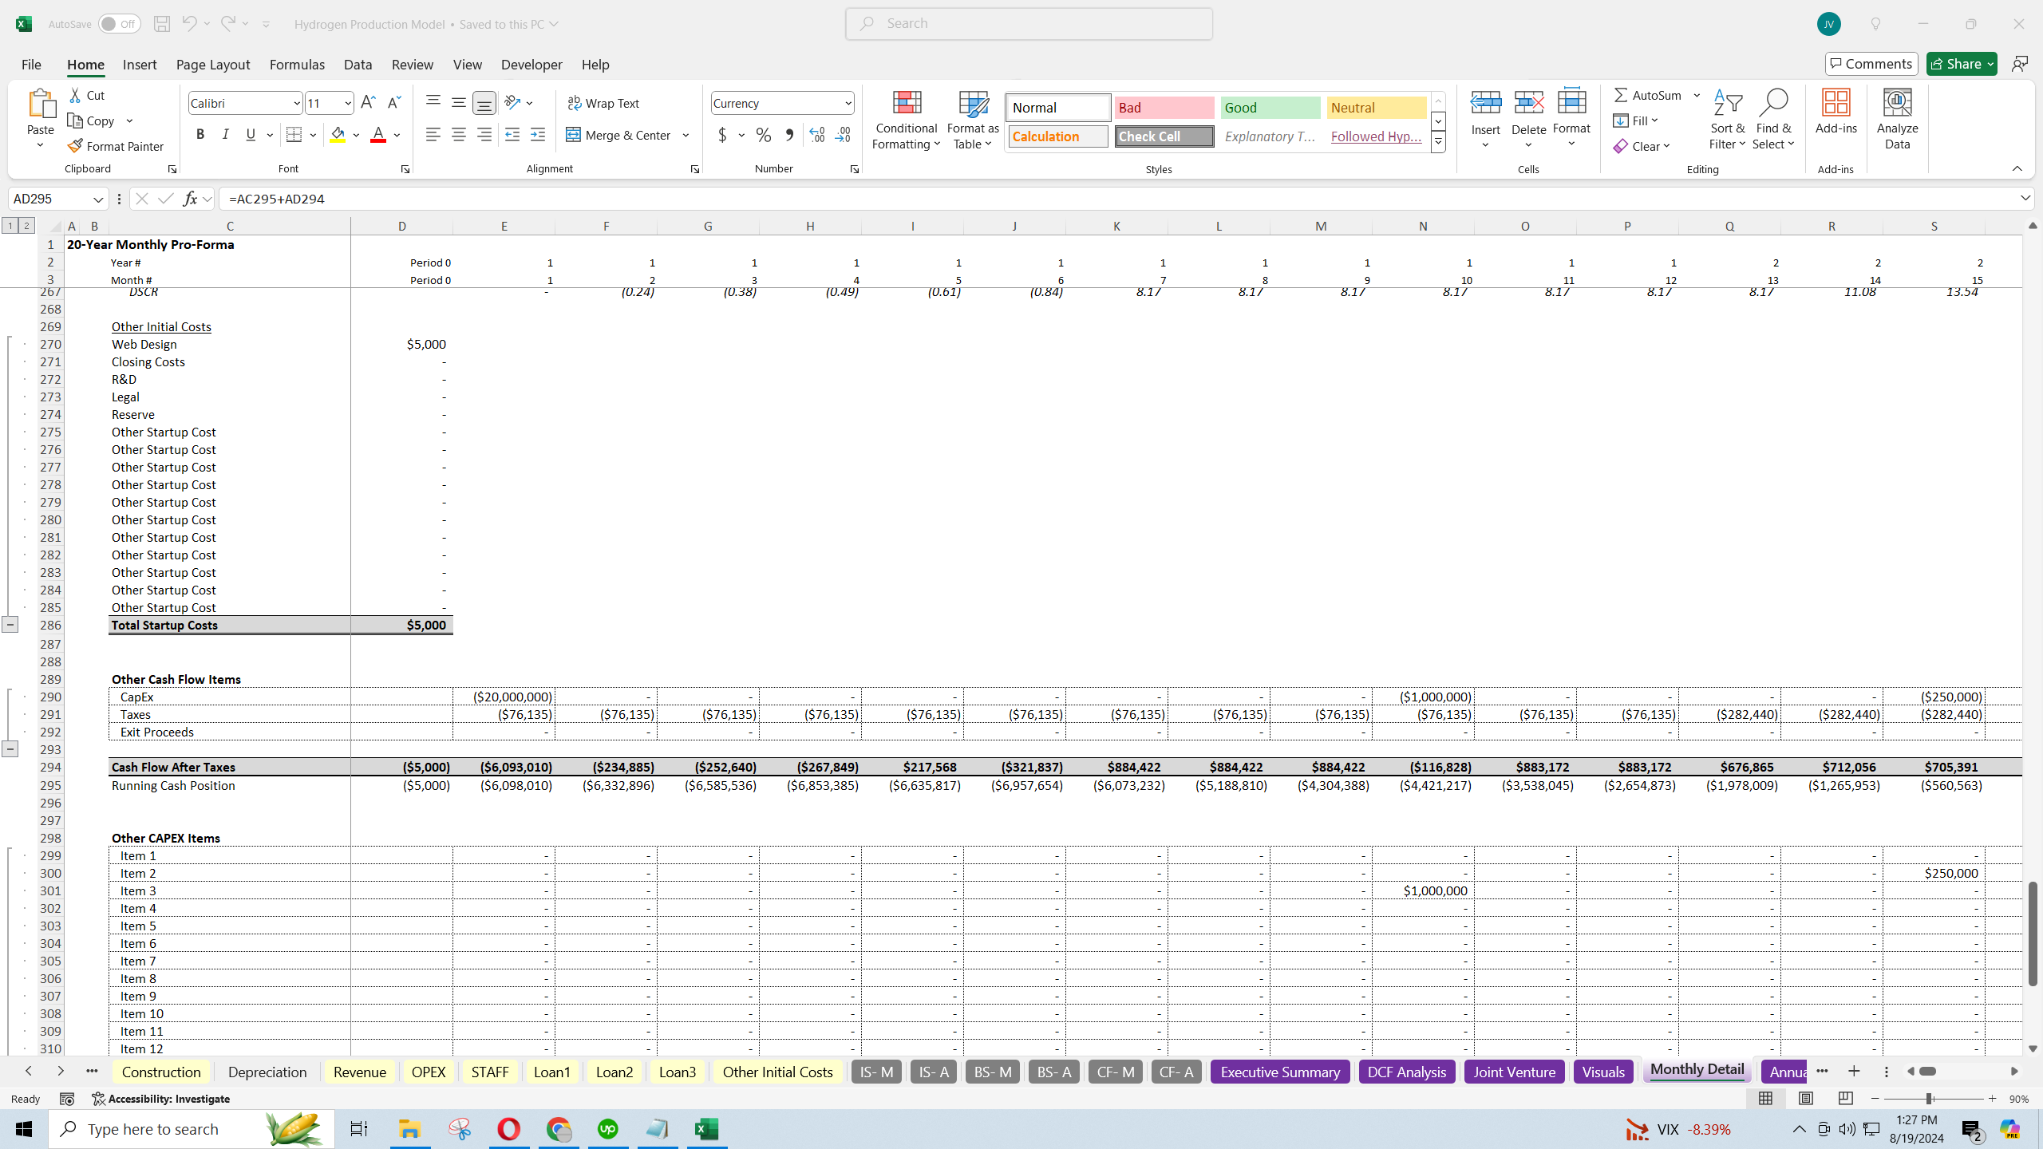Click the Cut scissors icon
Screen dimensions: 2043x1149
(76, 95)
